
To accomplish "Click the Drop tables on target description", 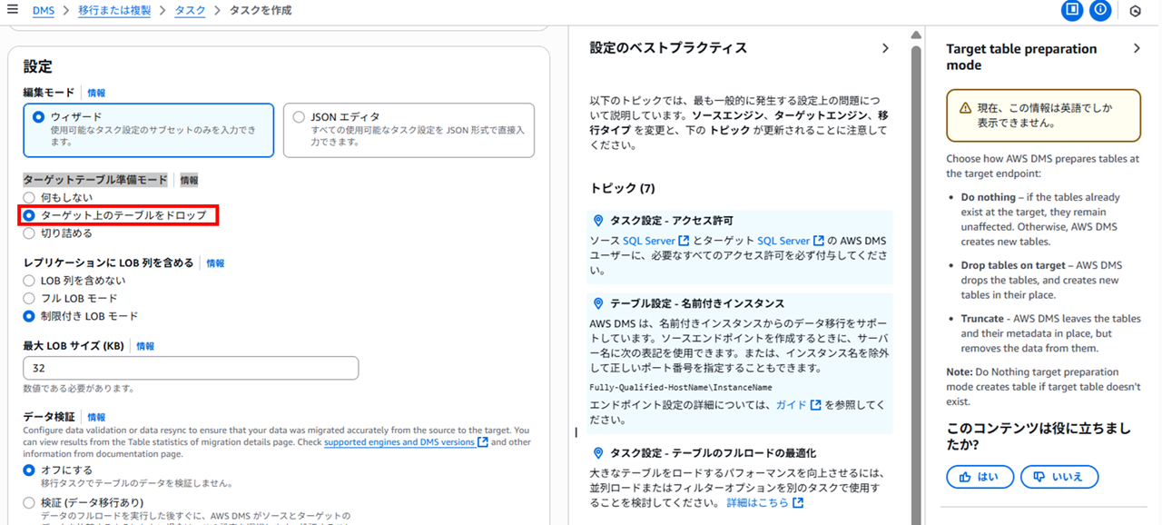I will coord(1041,280).
